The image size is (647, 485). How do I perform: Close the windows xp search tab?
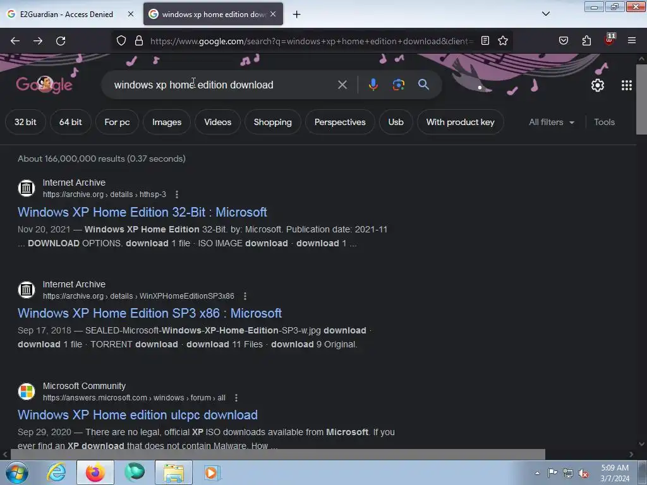click(273, 14)
